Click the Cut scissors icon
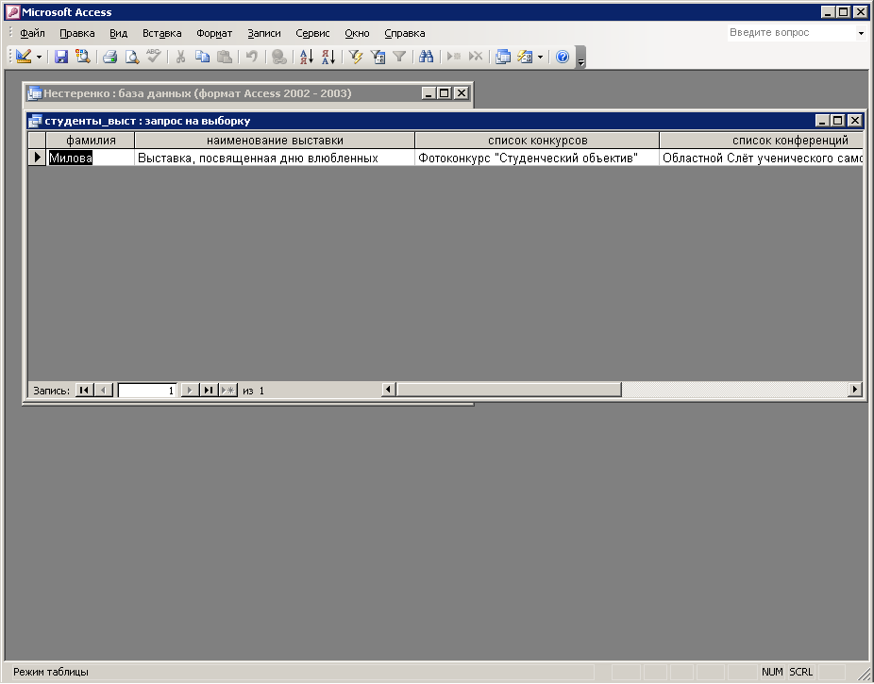 (180, 57)
